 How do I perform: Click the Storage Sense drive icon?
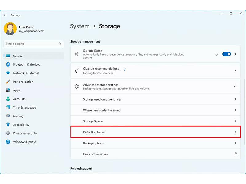tap(77, 54)
